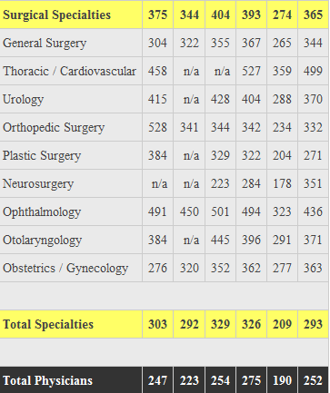Select the Neurosurgery value 178
The width and height of the screenshot is (330, 393).
pyautogui.click(x=282, y=183)
